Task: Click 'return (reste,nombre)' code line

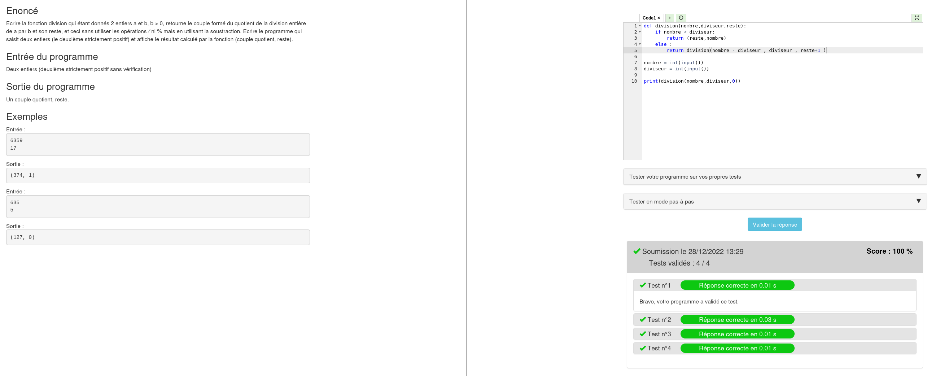Action: (696, 38)
